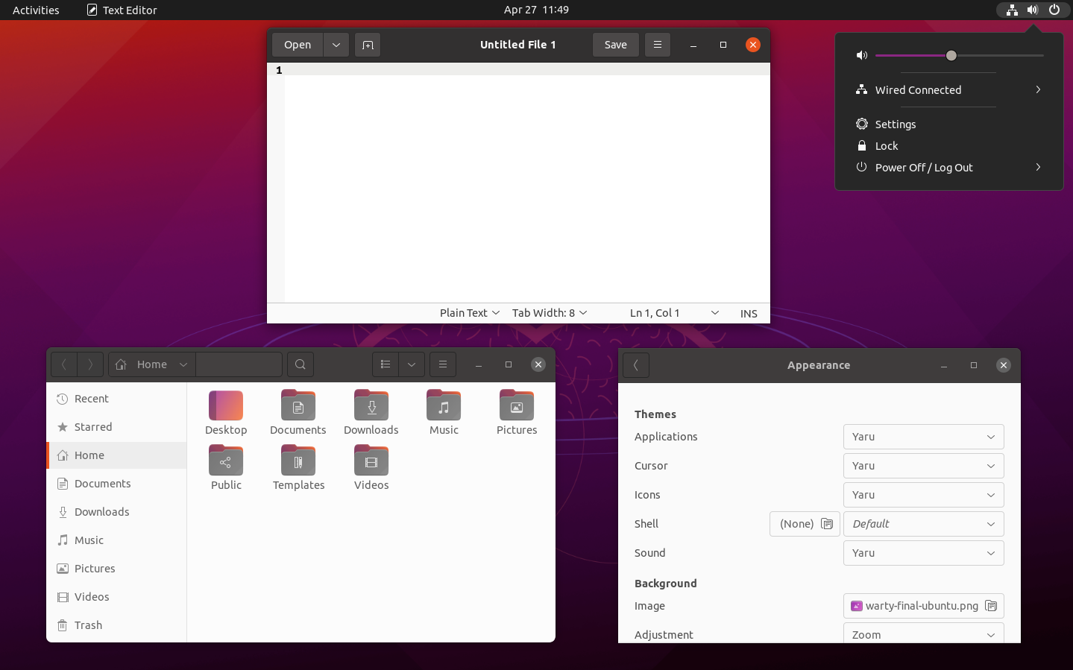Click the search icon in Files toolbar

[x=300, y=364]
